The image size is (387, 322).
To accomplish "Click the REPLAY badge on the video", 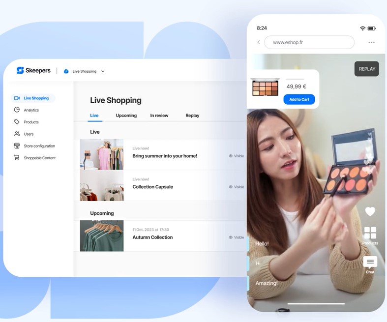I will (x=367, y=69).
